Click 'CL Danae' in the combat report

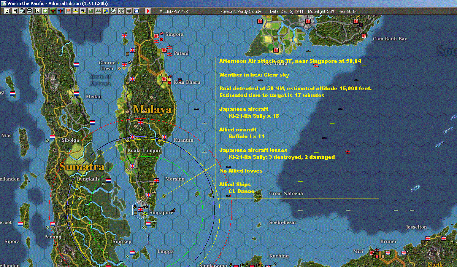pyautogui.click(x=241, y=191)
